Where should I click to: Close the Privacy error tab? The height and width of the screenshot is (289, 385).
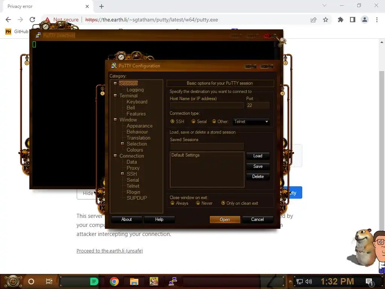87,6
